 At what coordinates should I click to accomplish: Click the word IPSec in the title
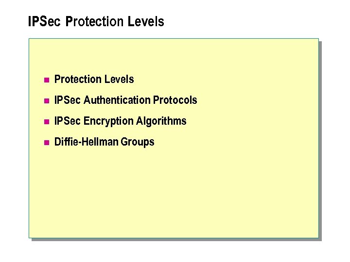(44, 22)
